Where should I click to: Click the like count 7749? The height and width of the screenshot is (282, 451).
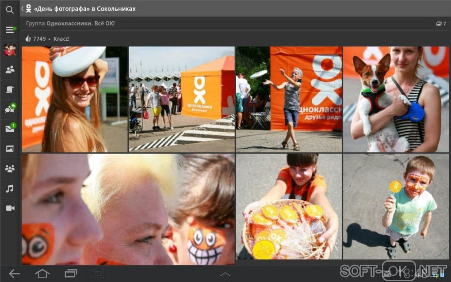point(39,39)
